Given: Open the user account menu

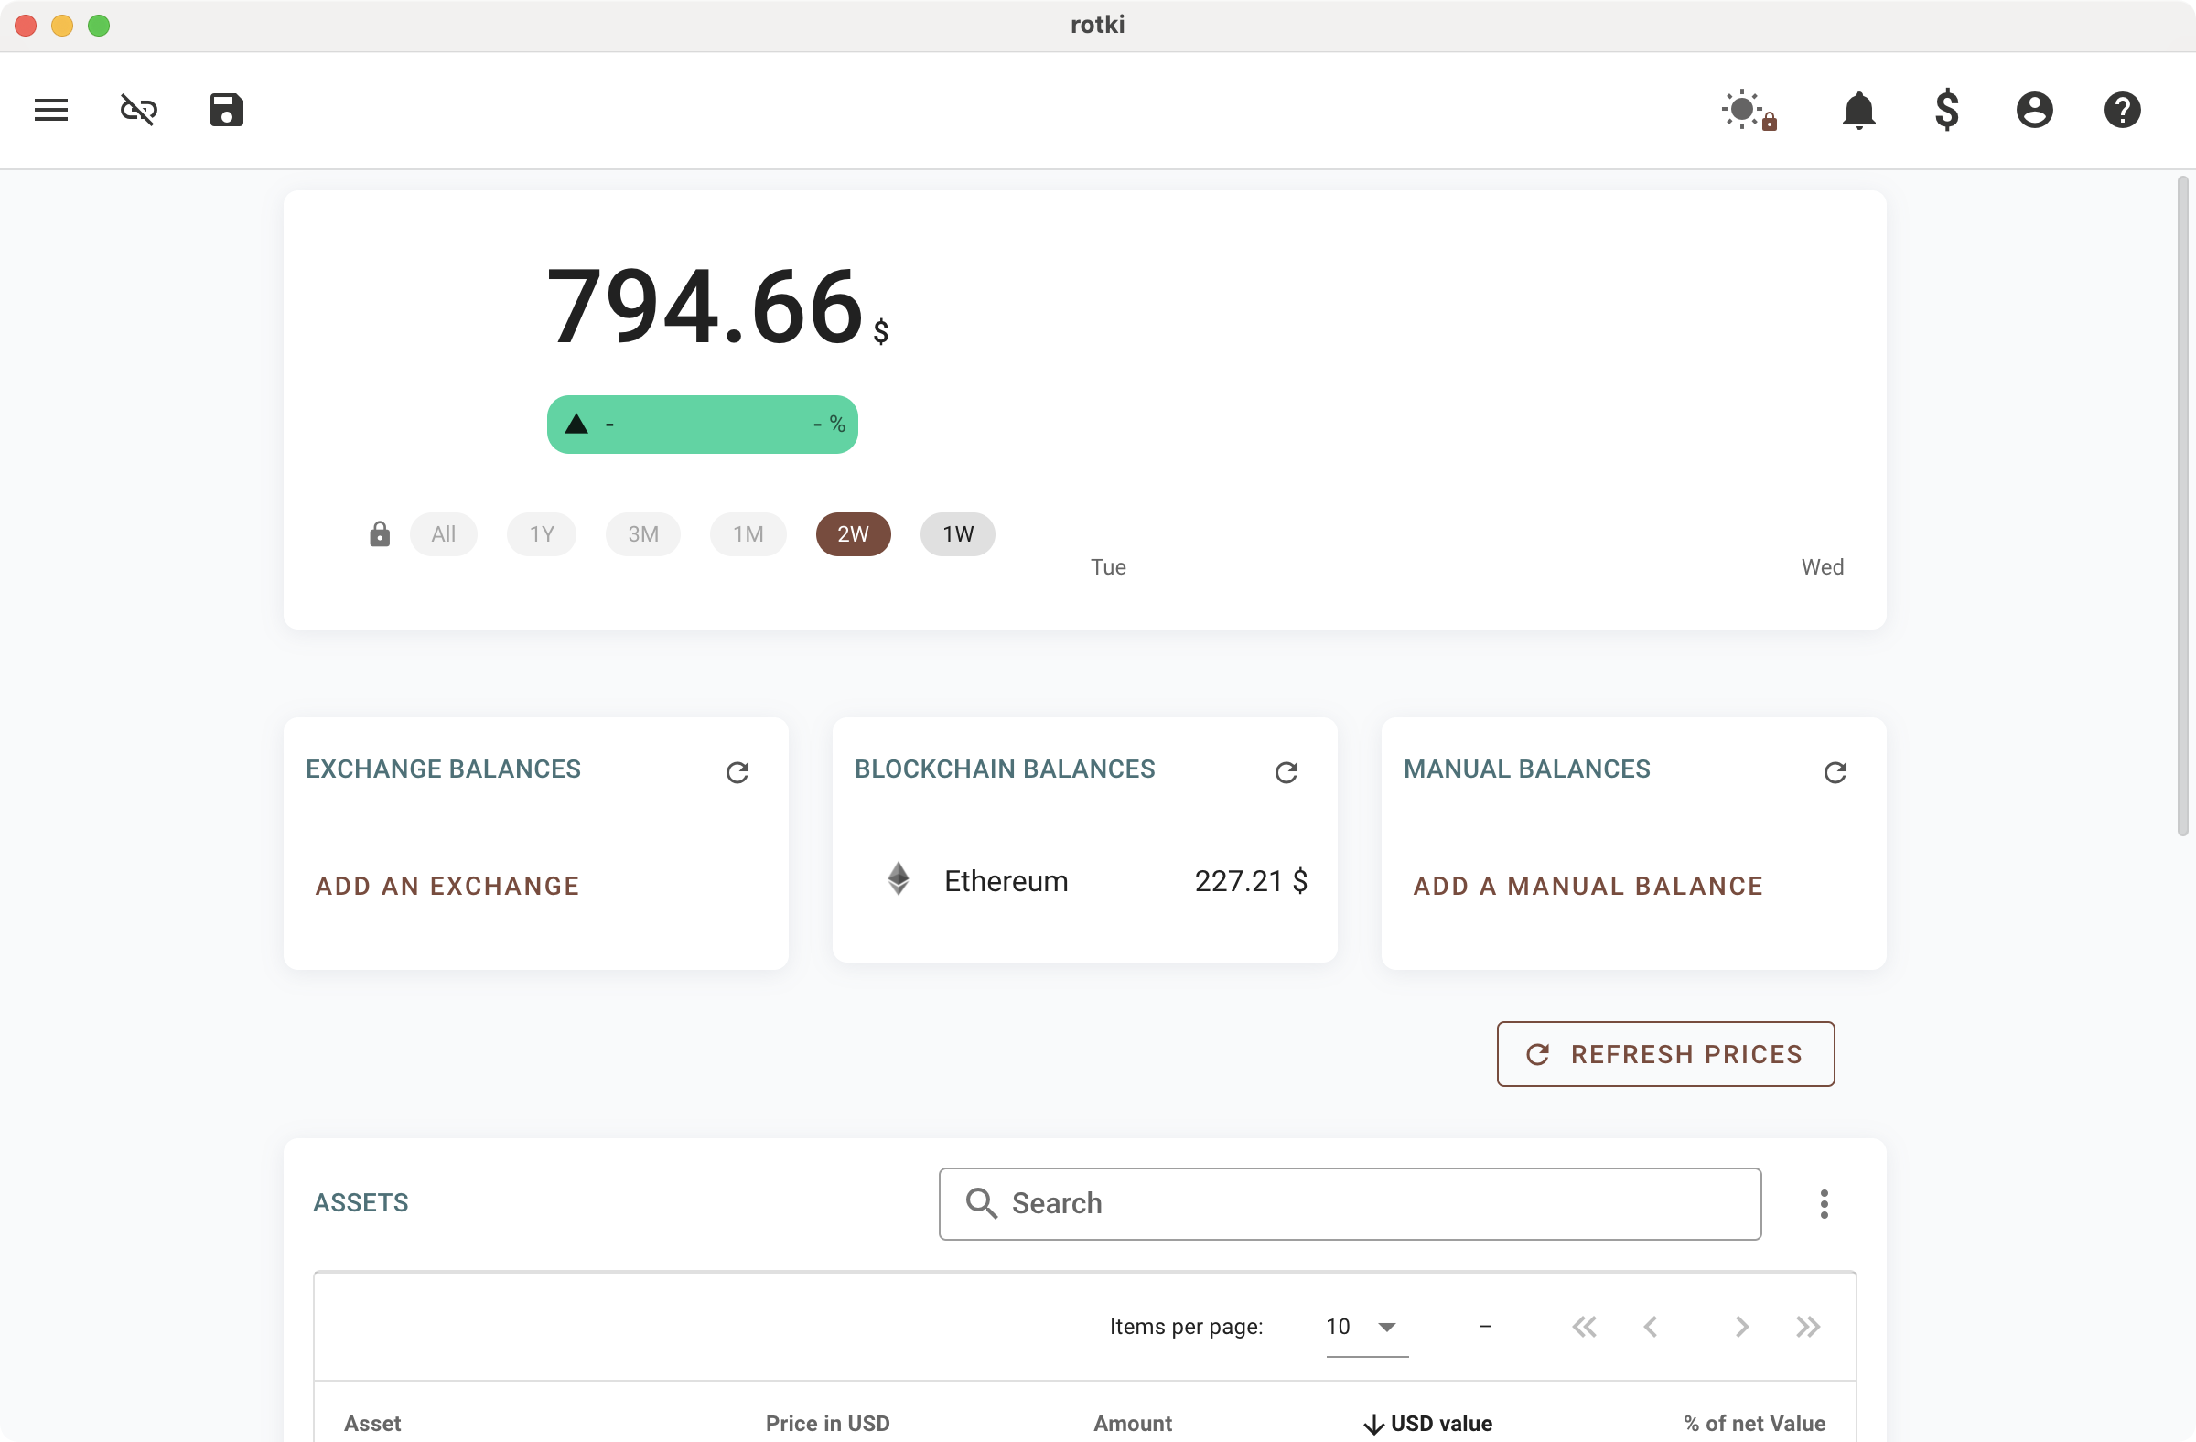Looking at the screenshot, I should click(2034, 110).
